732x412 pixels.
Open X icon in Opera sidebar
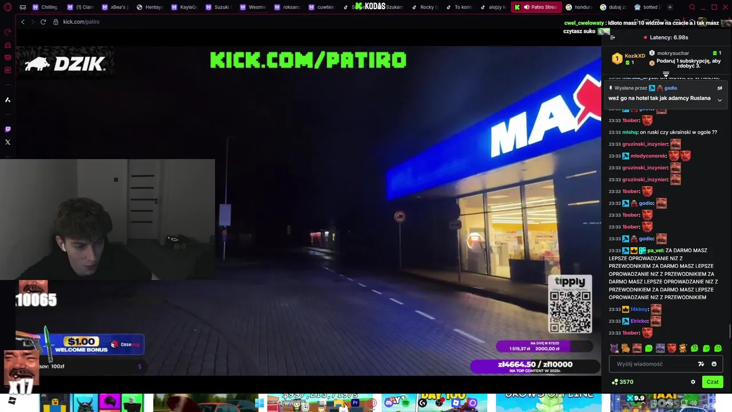coord(7,142)
